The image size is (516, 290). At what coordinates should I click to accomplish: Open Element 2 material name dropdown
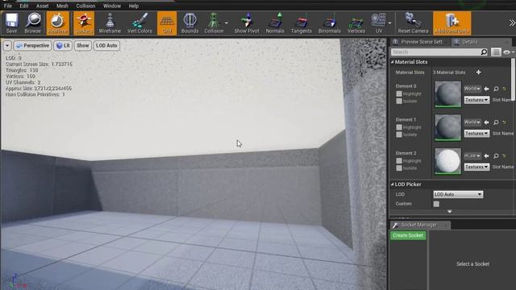click(x=472, y=155)
